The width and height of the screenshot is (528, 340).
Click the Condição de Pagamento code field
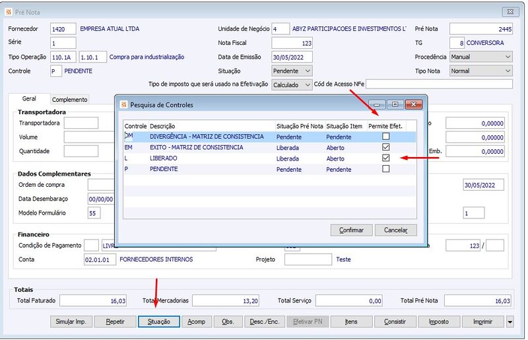(91, 246)
